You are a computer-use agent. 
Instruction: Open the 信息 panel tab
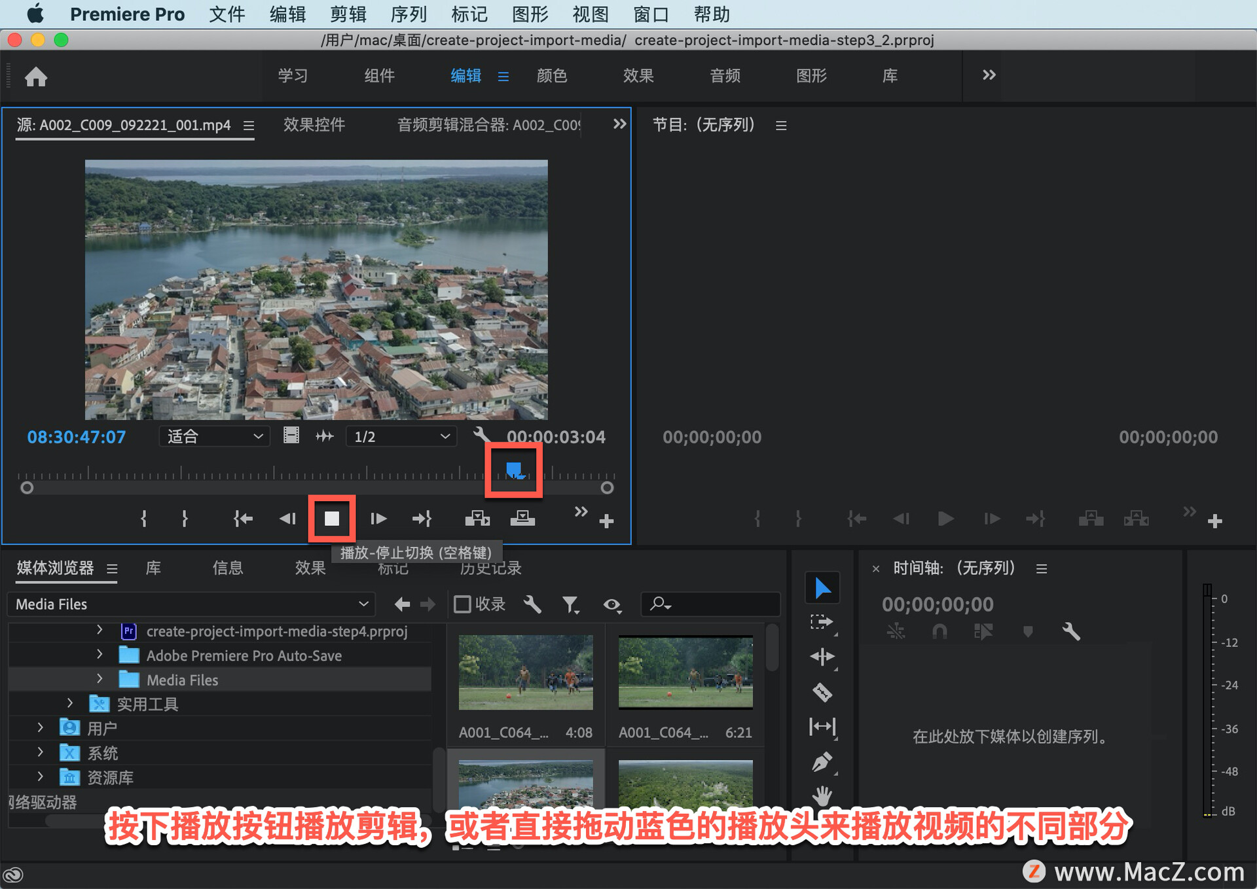tap(227, 568)
